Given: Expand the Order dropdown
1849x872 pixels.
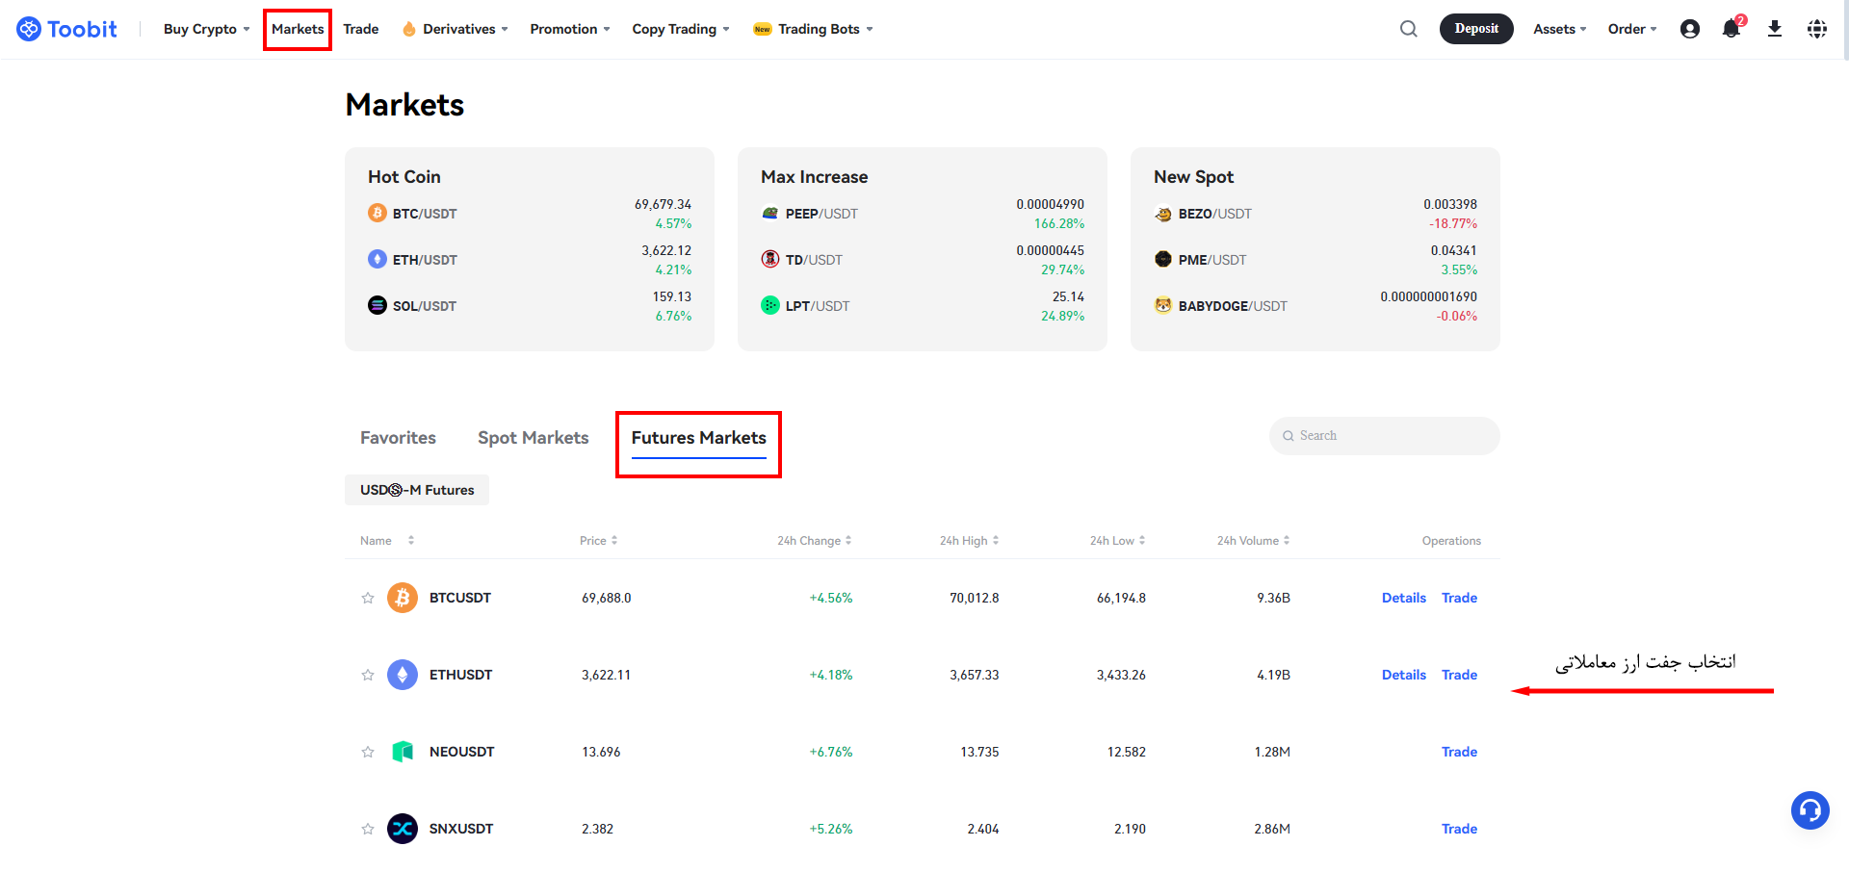Looking at the screenshot, I should pos(1632,29).
